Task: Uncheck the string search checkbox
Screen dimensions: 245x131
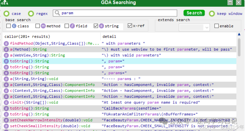Action: click(x=96, y=26)
